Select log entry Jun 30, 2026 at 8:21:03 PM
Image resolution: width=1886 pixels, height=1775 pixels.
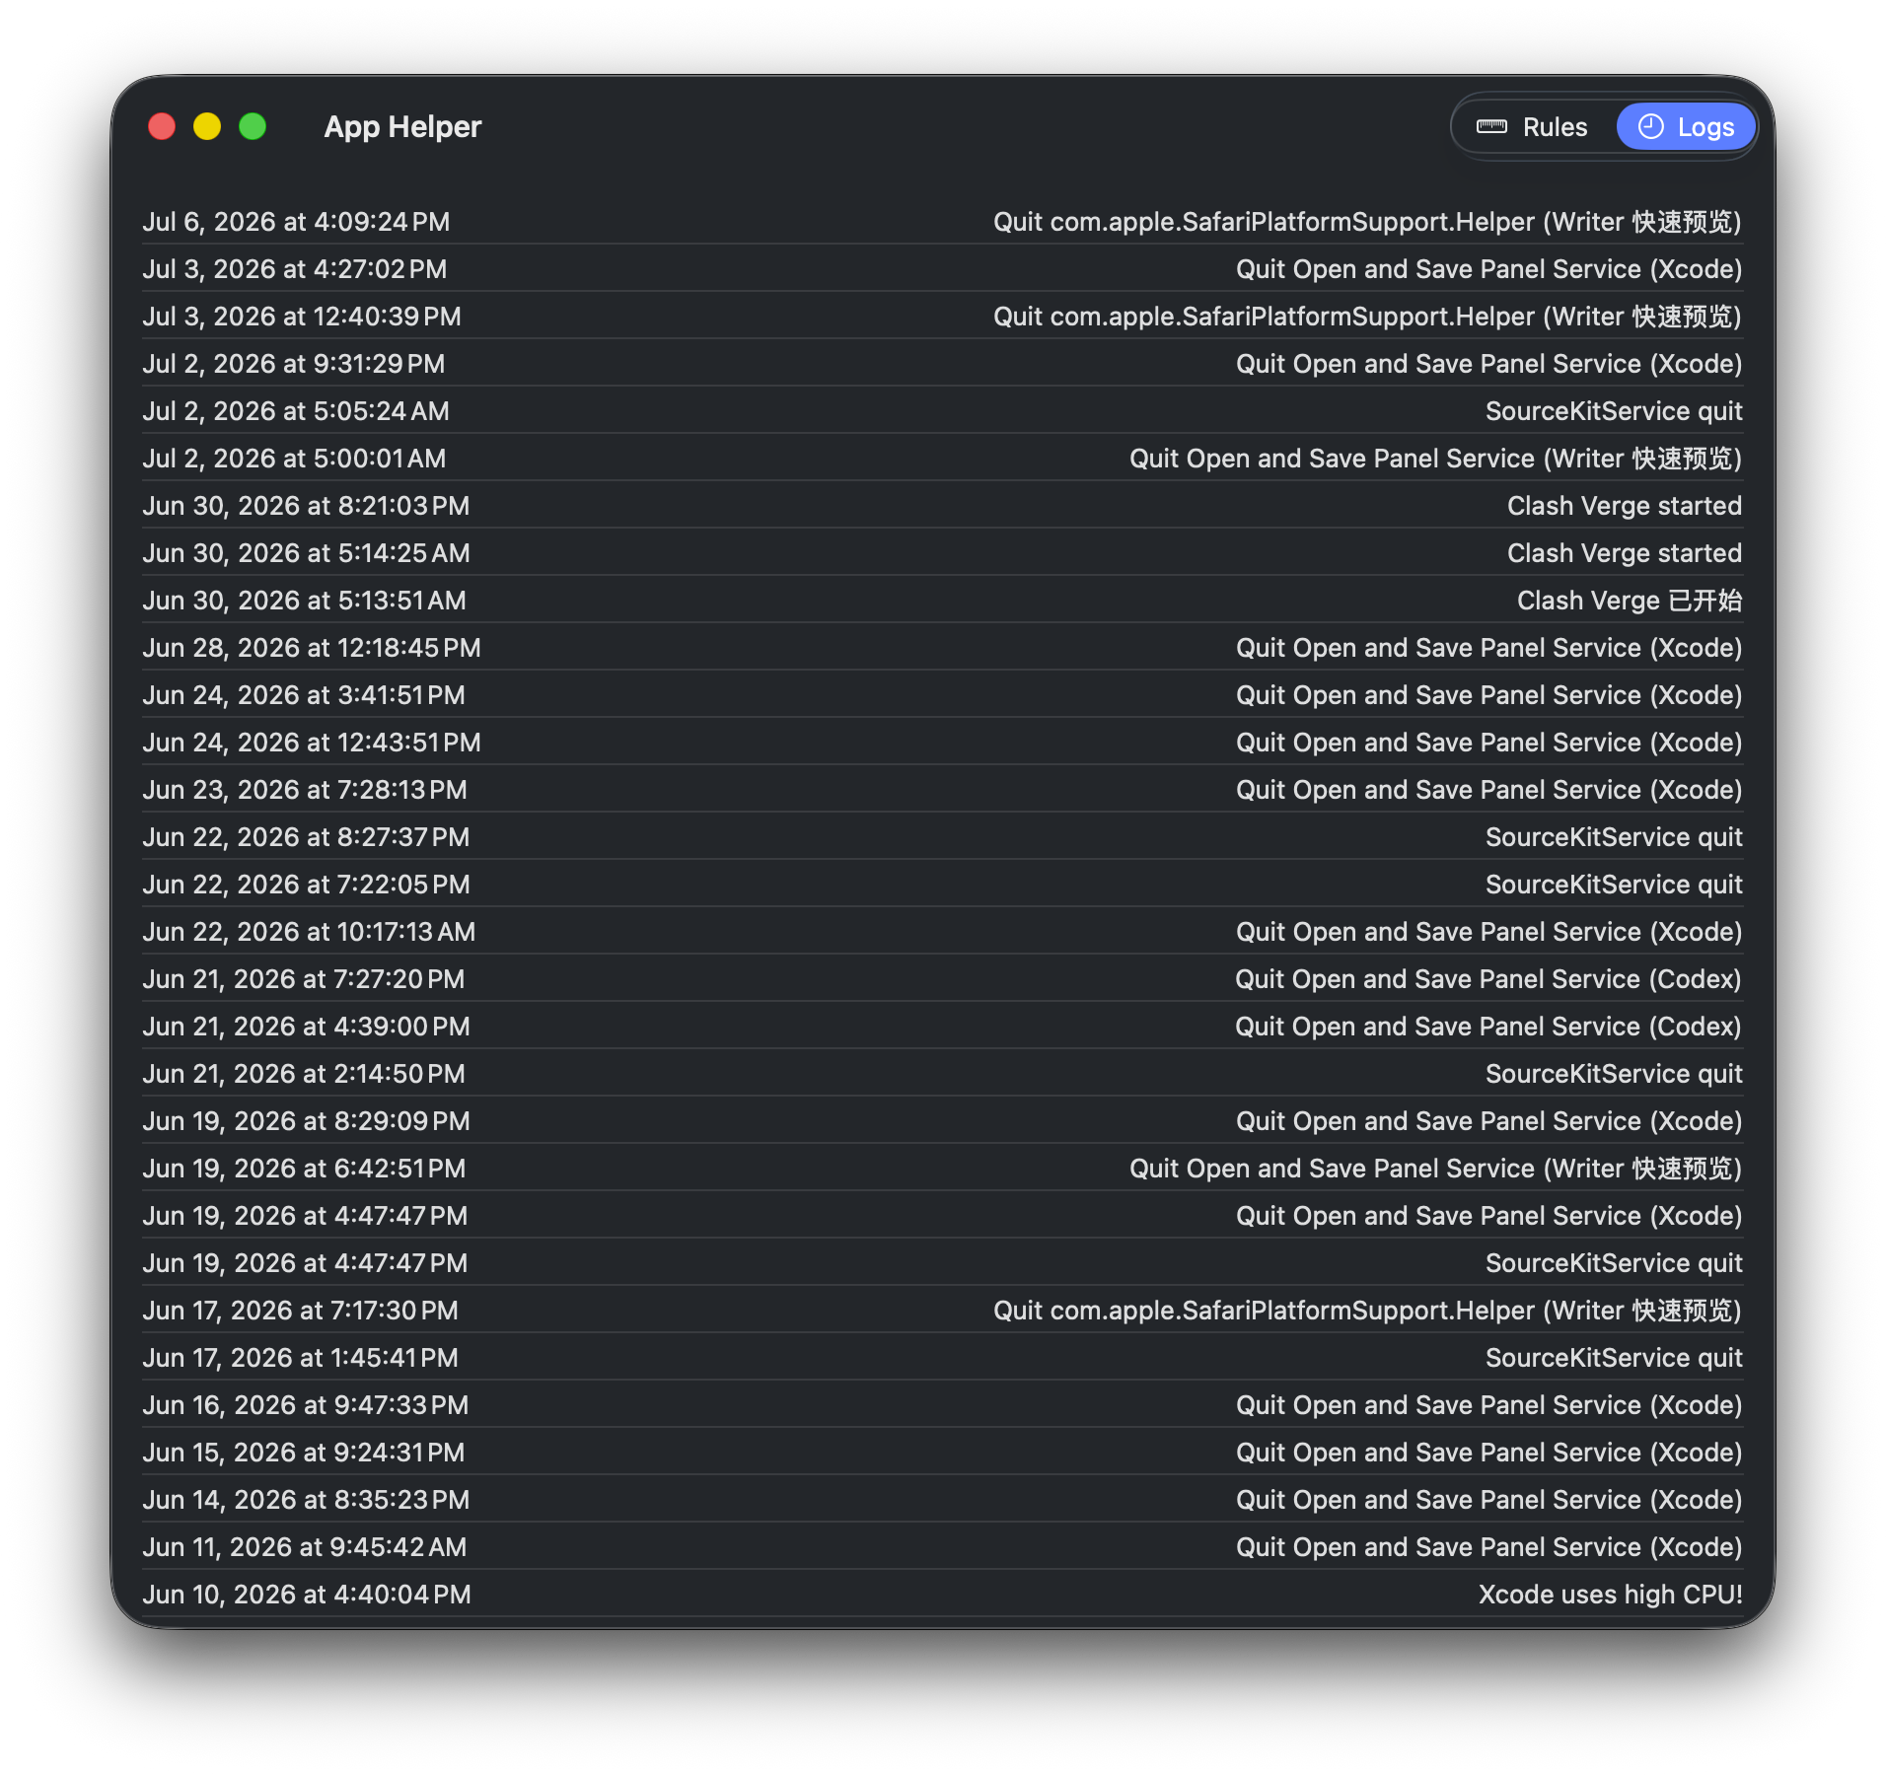942,506
